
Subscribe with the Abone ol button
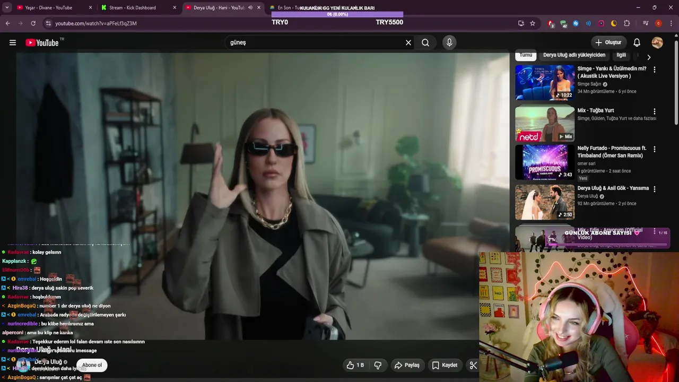point(92,365)
